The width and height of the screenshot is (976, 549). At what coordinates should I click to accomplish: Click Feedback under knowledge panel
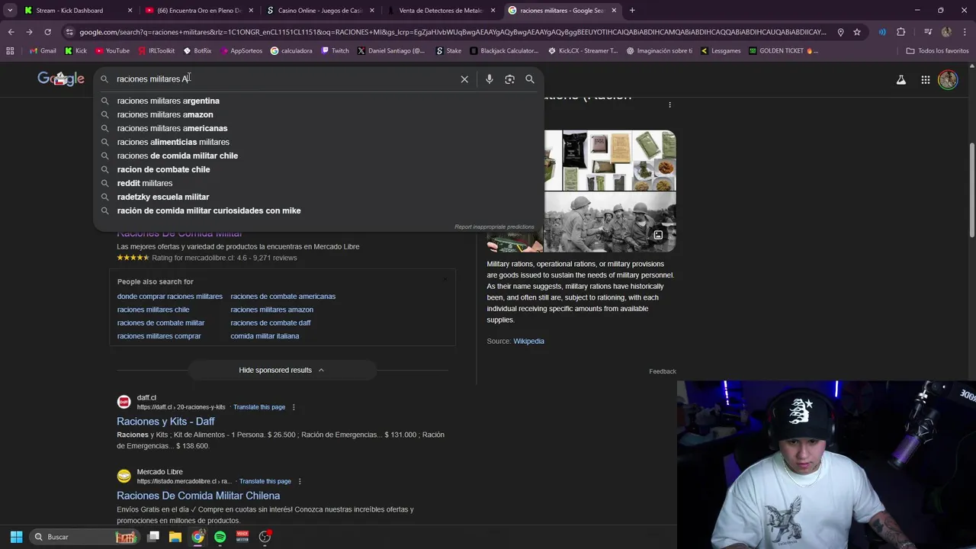click(663, 371)
